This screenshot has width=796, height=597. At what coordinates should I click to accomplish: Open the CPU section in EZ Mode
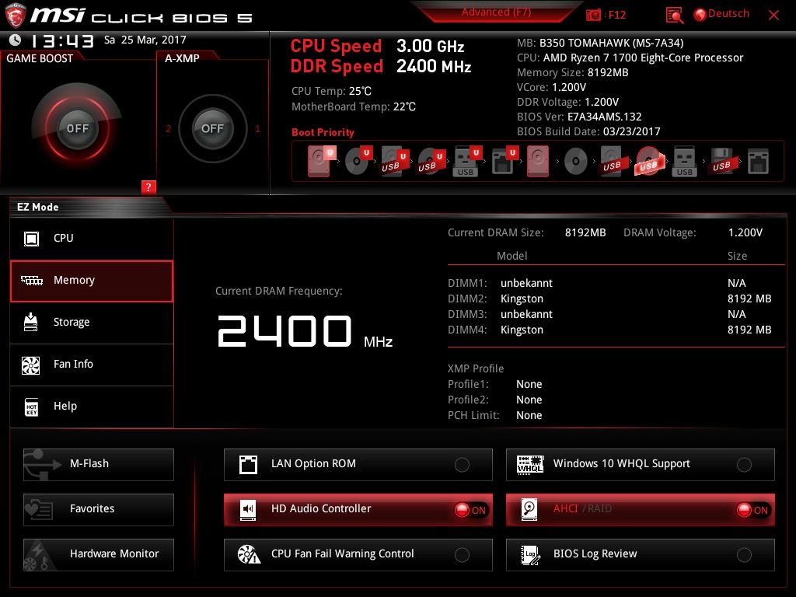coord(92,239)
